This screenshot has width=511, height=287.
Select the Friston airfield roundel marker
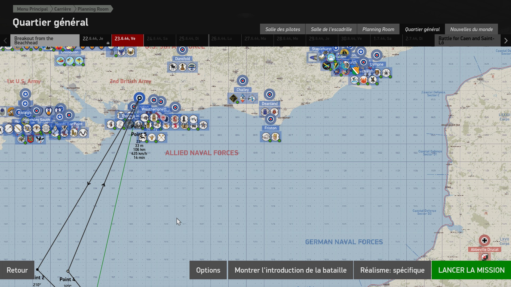[270, 119]
